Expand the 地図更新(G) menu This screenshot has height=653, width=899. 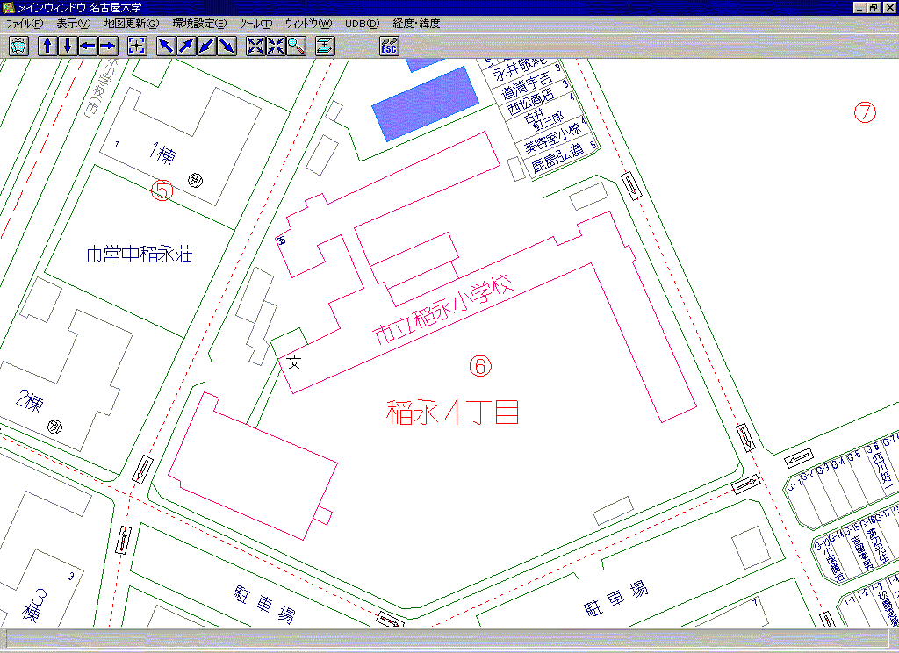132,24
